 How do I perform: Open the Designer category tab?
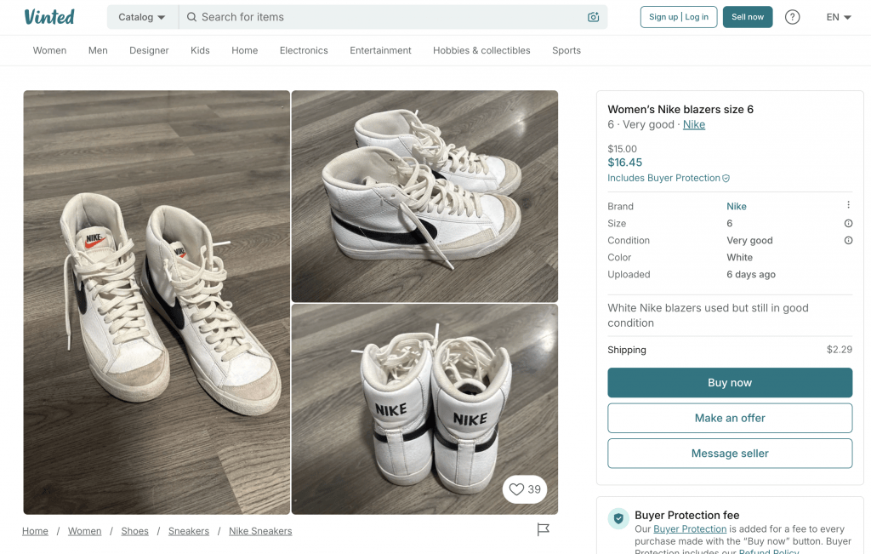149,50
